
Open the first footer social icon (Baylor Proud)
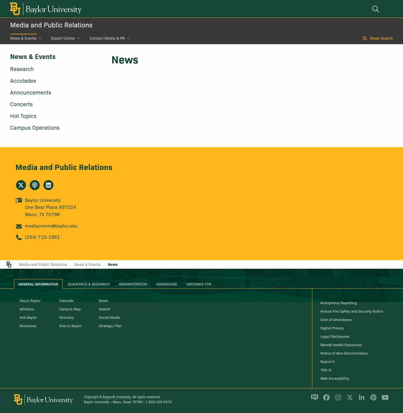(315, 397)
